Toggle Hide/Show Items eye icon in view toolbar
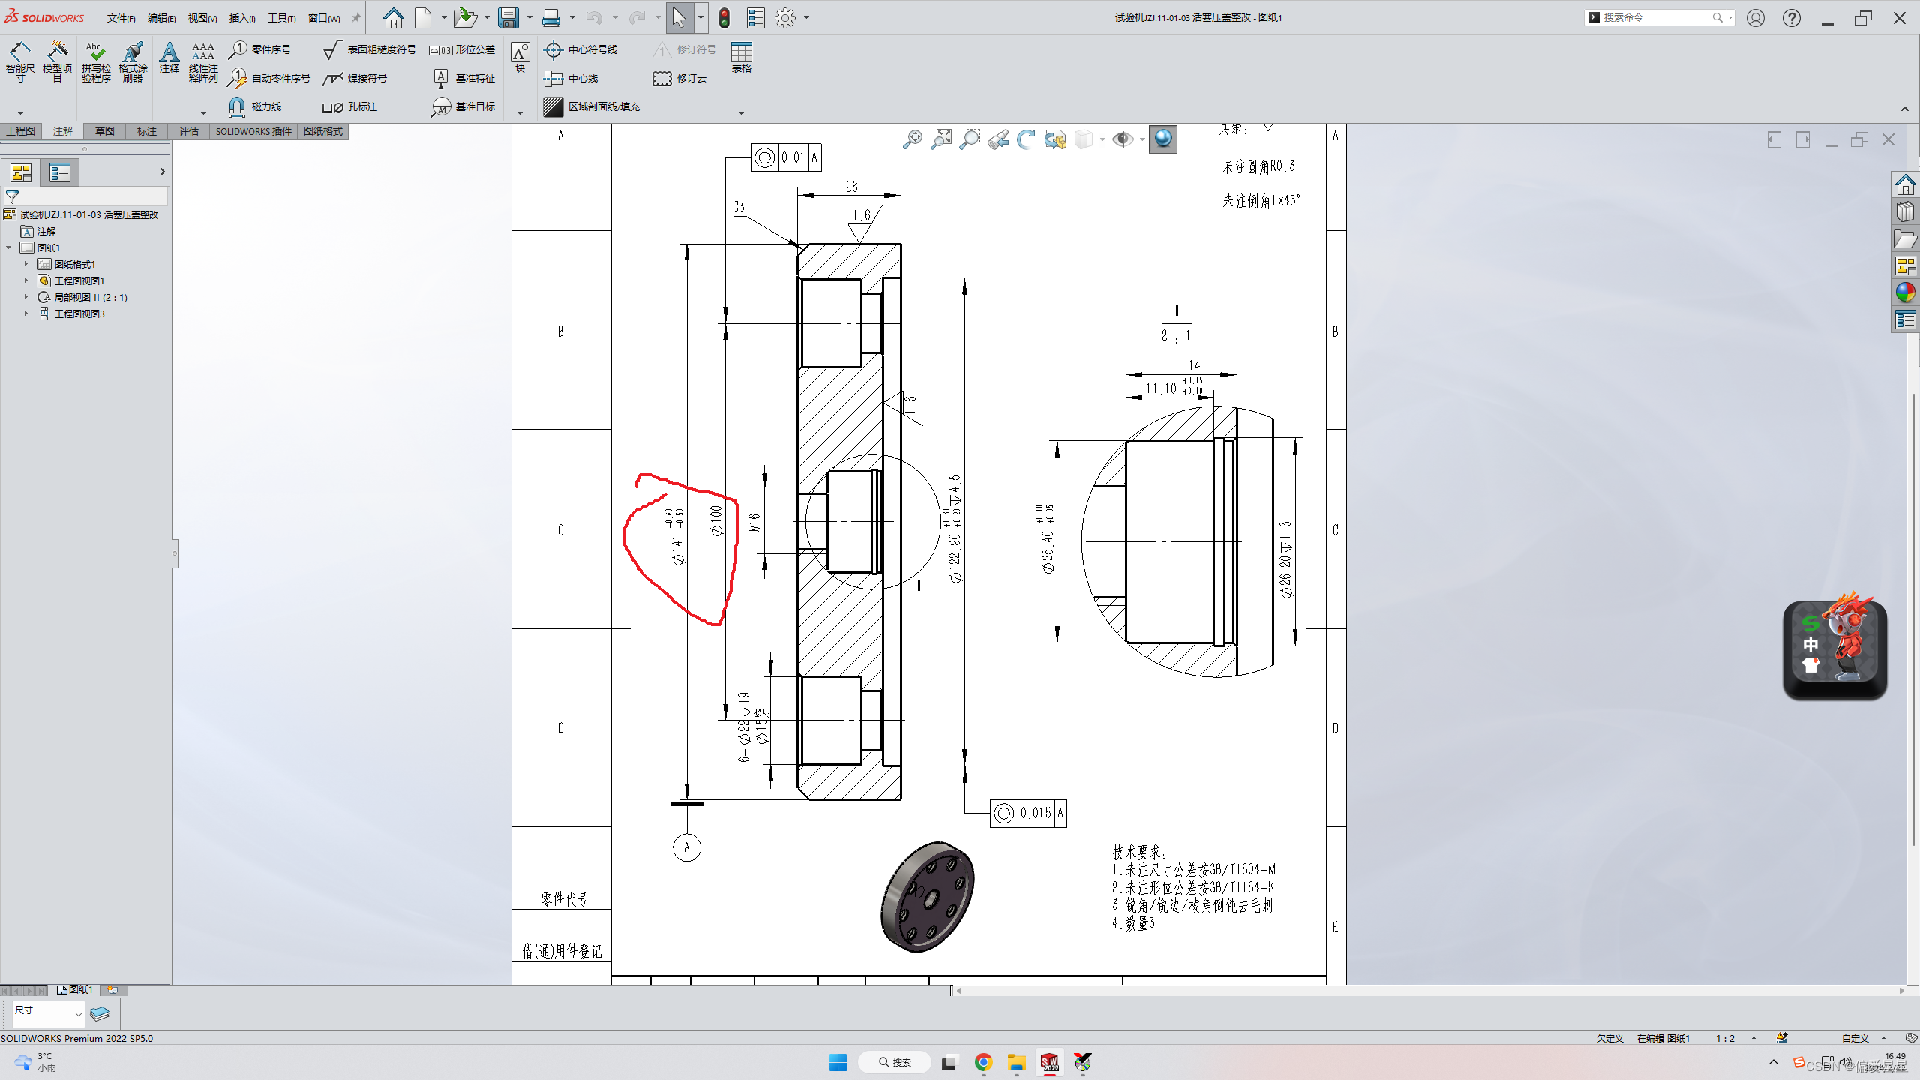1920x1080 pixels. (1122, 139)
